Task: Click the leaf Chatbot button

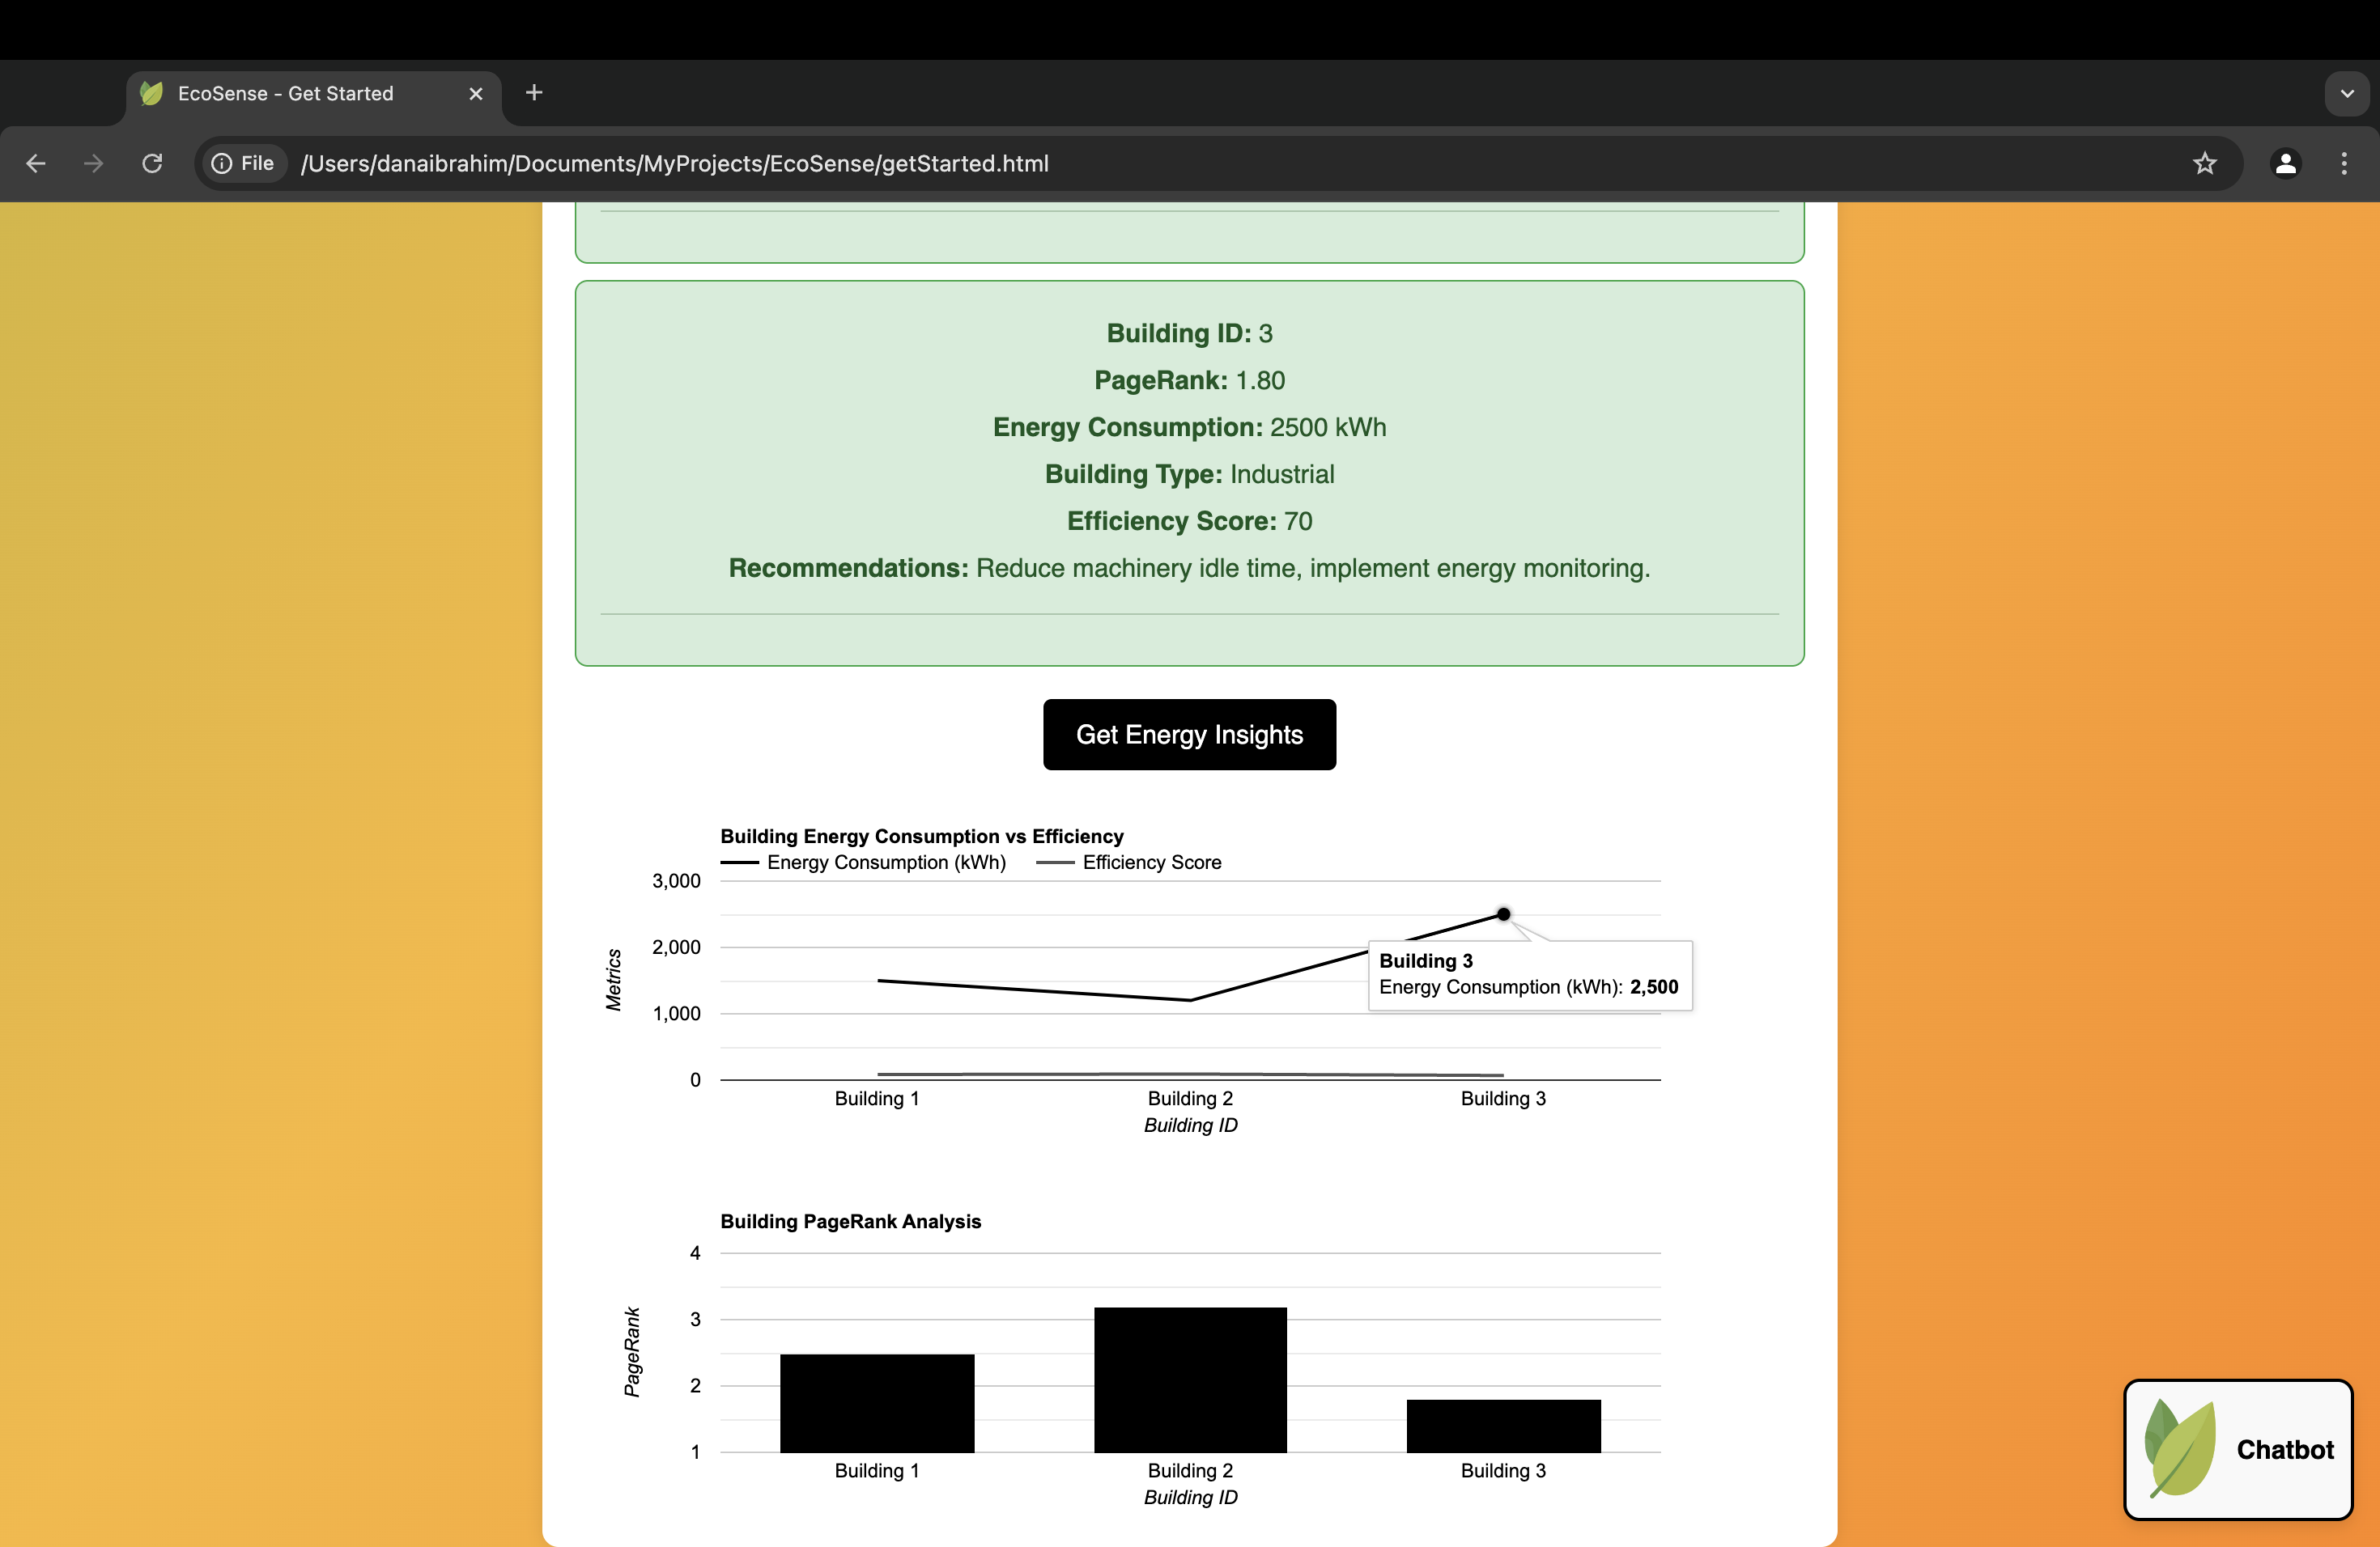Action: 2238,1449
